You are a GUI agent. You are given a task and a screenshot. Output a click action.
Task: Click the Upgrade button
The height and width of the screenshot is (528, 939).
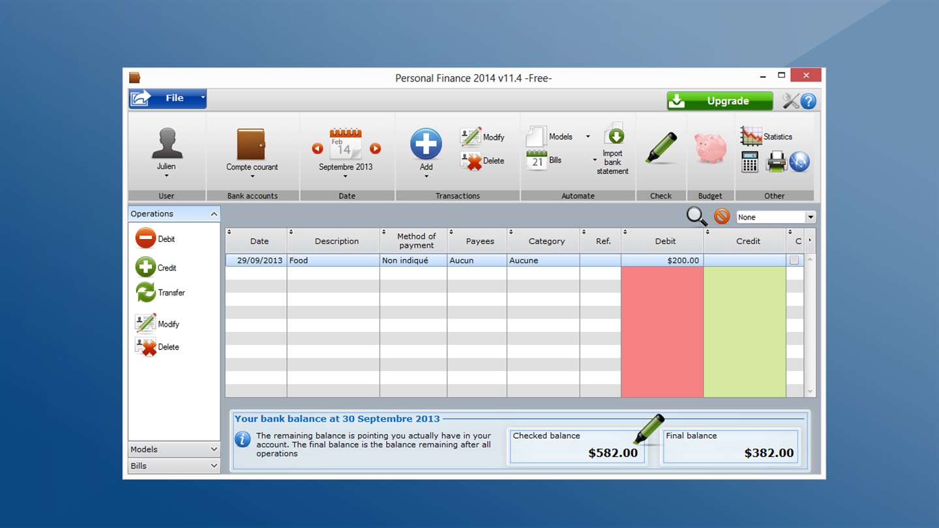(x=720, y=101)
